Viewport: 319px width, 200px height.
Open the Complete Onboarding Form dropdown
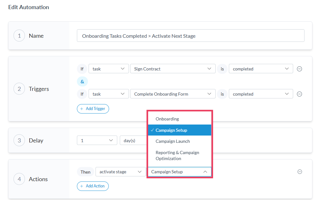(x=173, y=94)
